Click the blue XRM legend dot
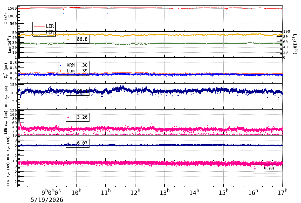 [x=60, y=65]
